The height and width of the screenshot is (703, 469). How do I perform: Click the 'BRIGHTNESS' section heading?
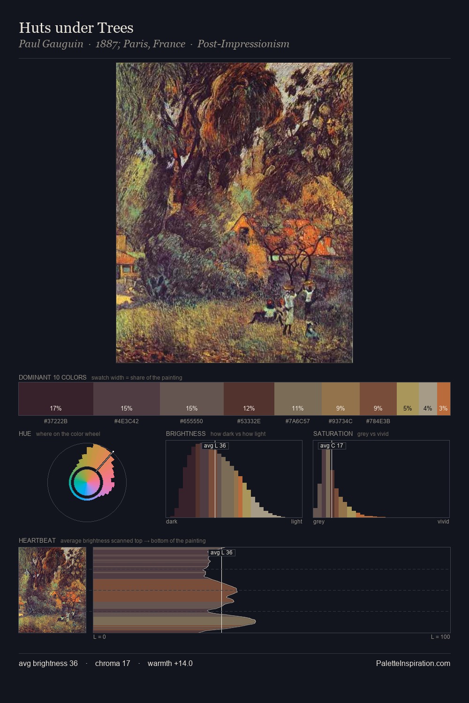pyautogui.click(x=186, y=434)
